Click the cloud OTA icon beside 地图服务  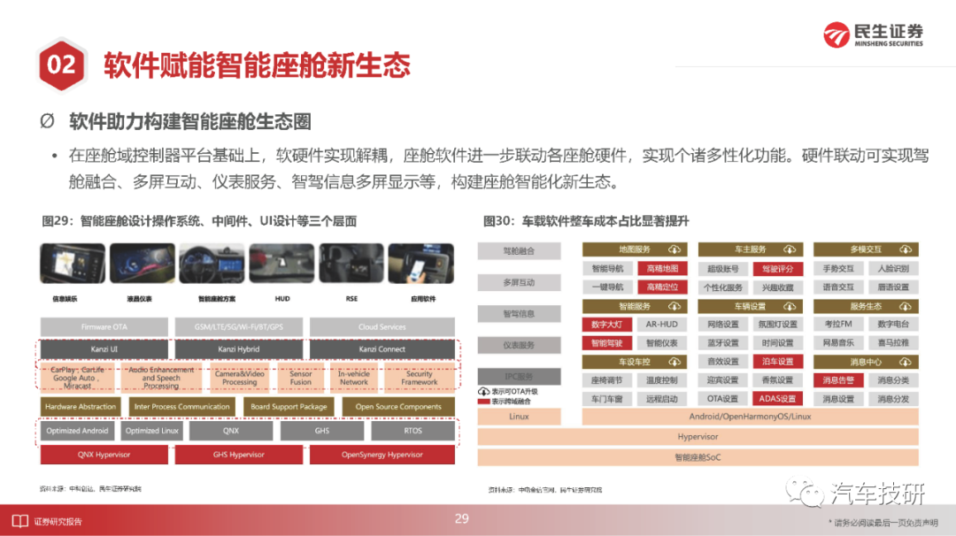point(674,249)
